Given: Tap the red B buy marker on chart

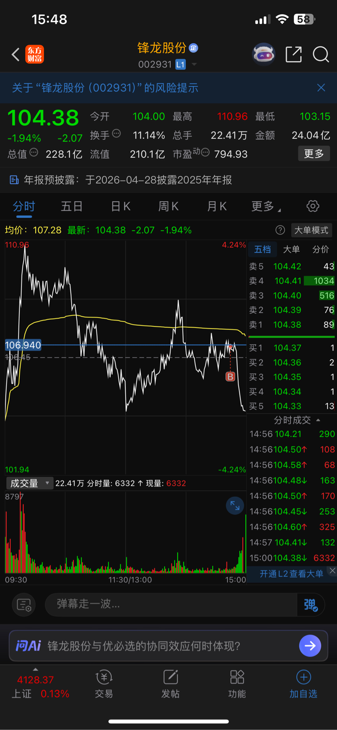Looking at the screenshot, I should coord(230,376).
